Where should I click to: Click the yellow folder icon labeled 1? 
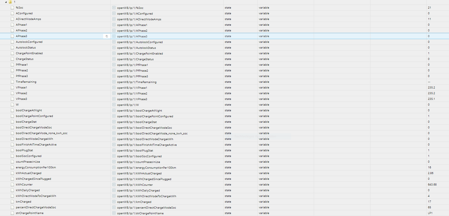pos(10,2)
